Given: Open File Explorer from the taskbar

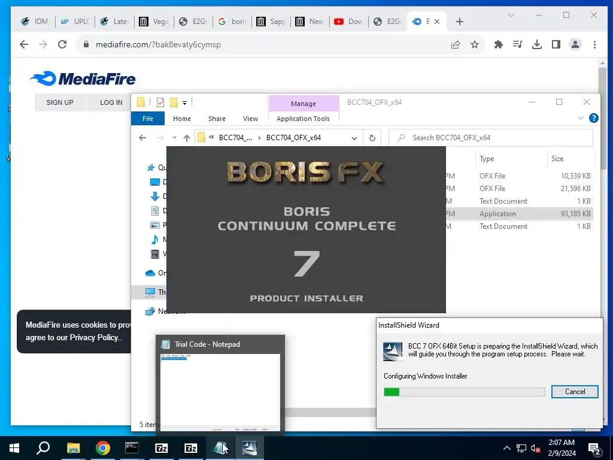Looking at the screenshot, I should click(73, 448).
